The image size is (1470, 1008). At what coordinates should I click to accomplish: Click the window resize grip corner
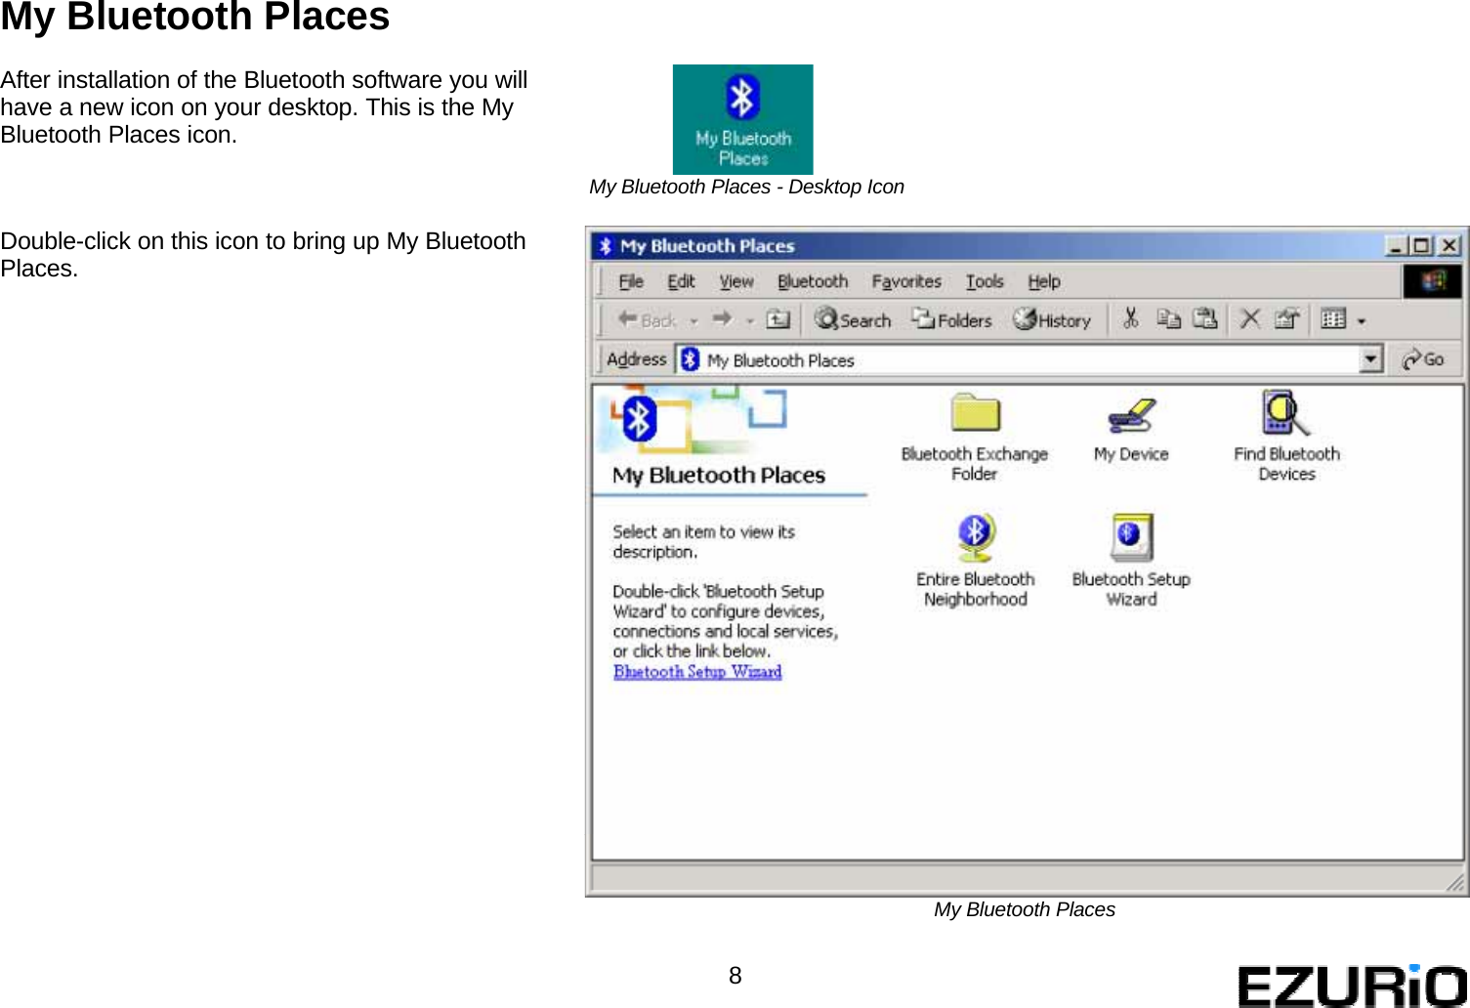click(x=1455, y=883)
